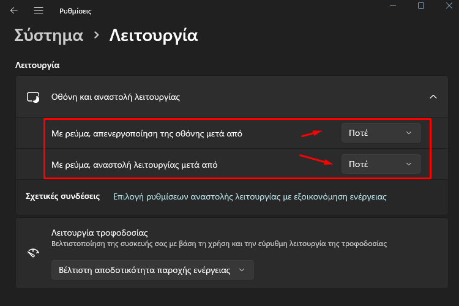Image resolution: width=459 pixels, height=306 pixels.
Task: Click the breadcrumb chevron separator
Action: pos(96,35)
